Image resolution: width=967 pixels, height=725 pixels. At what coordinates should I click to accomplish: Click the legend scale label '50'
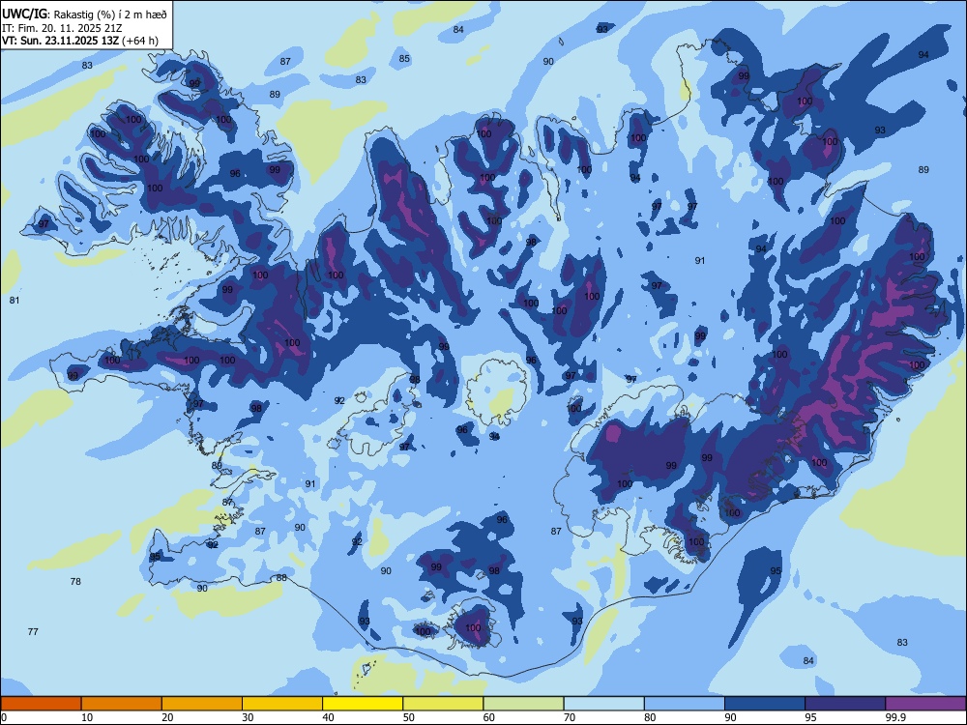coord(409,717)
